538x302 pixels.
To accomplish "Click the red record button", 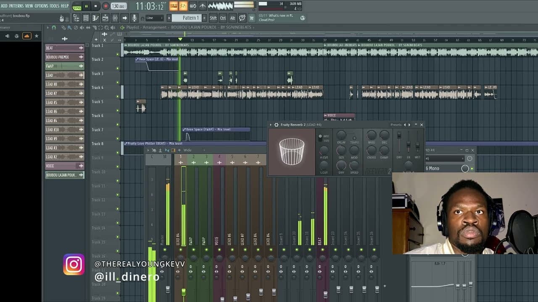I will tap(105, 6).
